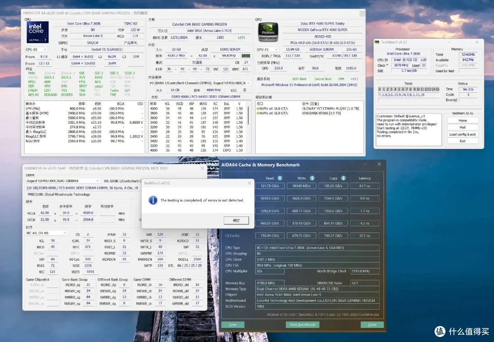Click the info icon beside Read
This screenshot has width=494, height=342.
click(x=280, y=178)
